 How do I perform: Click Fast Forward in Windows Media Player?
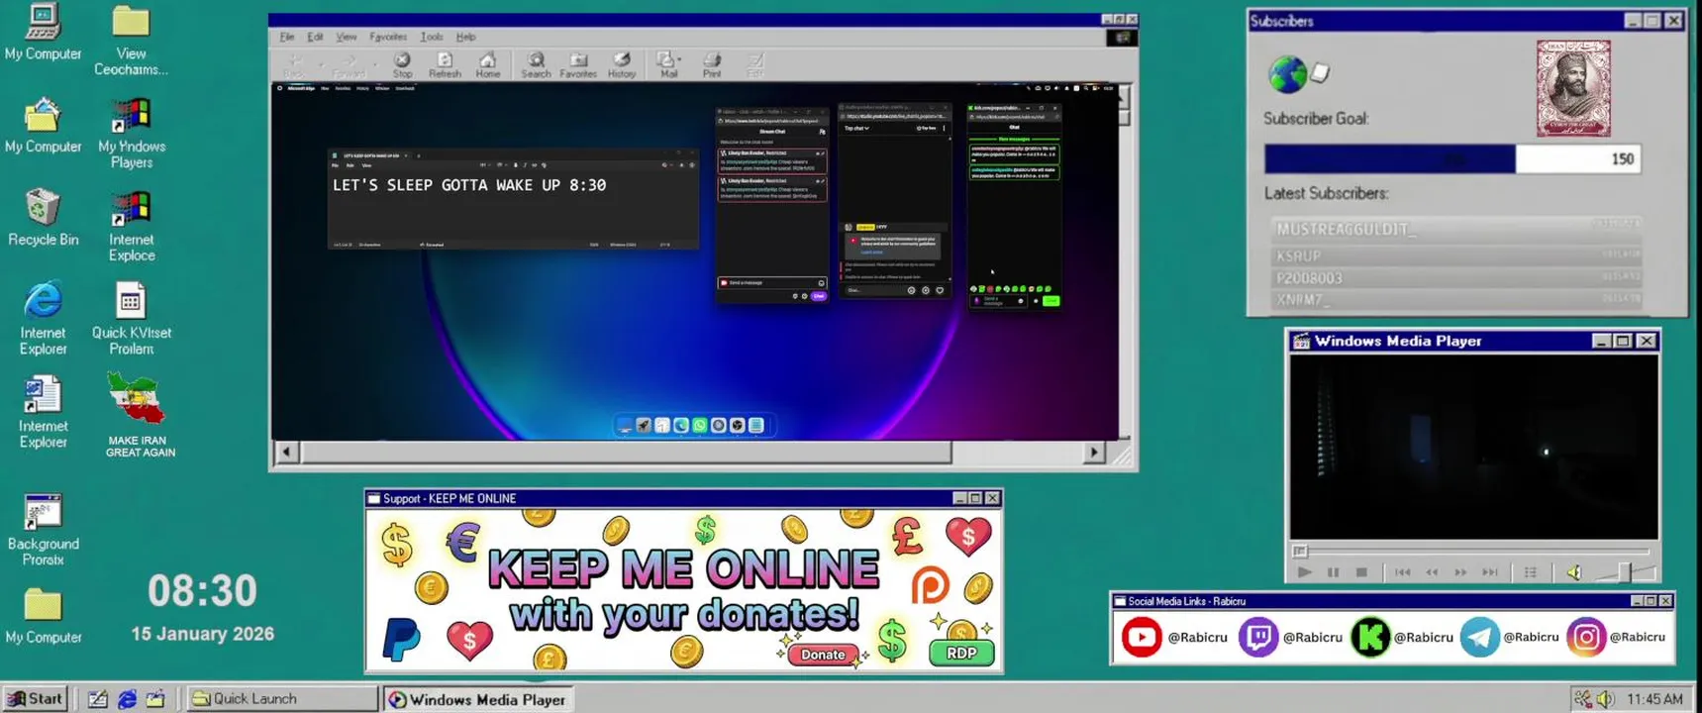1460,572
